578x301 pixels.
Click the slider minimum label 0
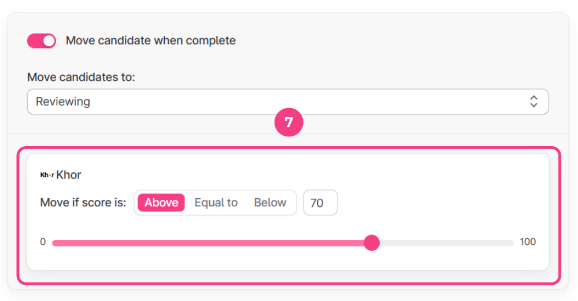pyautogui.click(x=43, y=242)
